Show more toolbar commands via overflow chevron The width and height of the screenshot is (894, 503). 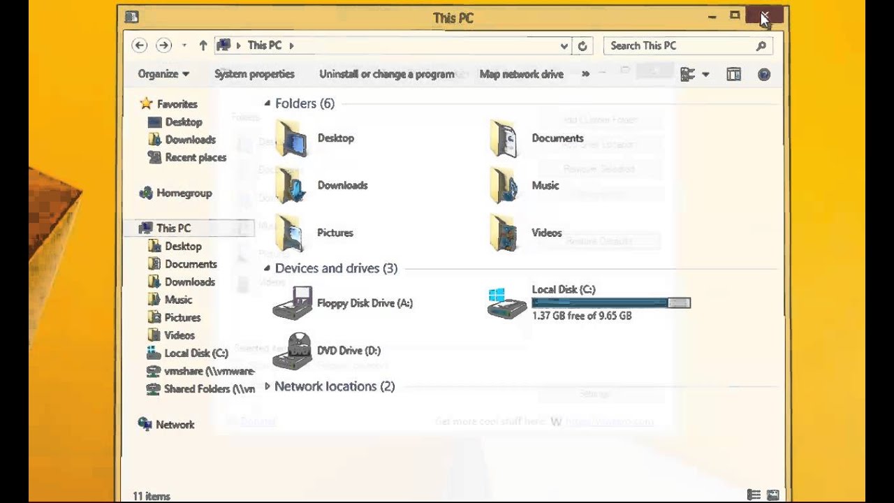tap(585, 74)
